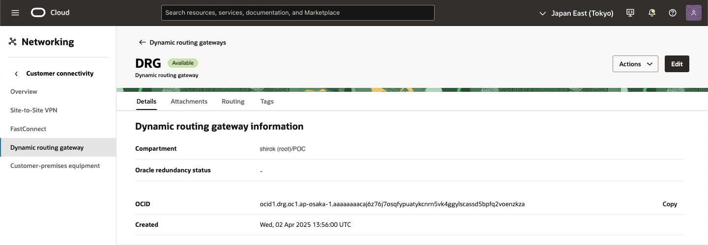Open the Cloud Shell developer tools icon
The image size is (708, 245).
630,13
